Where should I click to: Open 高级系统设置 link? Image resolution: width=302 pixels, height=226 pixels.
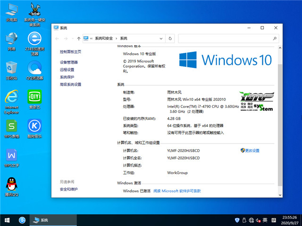coord(70,84)
